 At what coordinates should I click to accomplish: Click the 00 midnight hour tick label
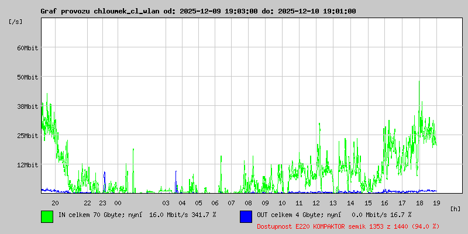[118, 203]
